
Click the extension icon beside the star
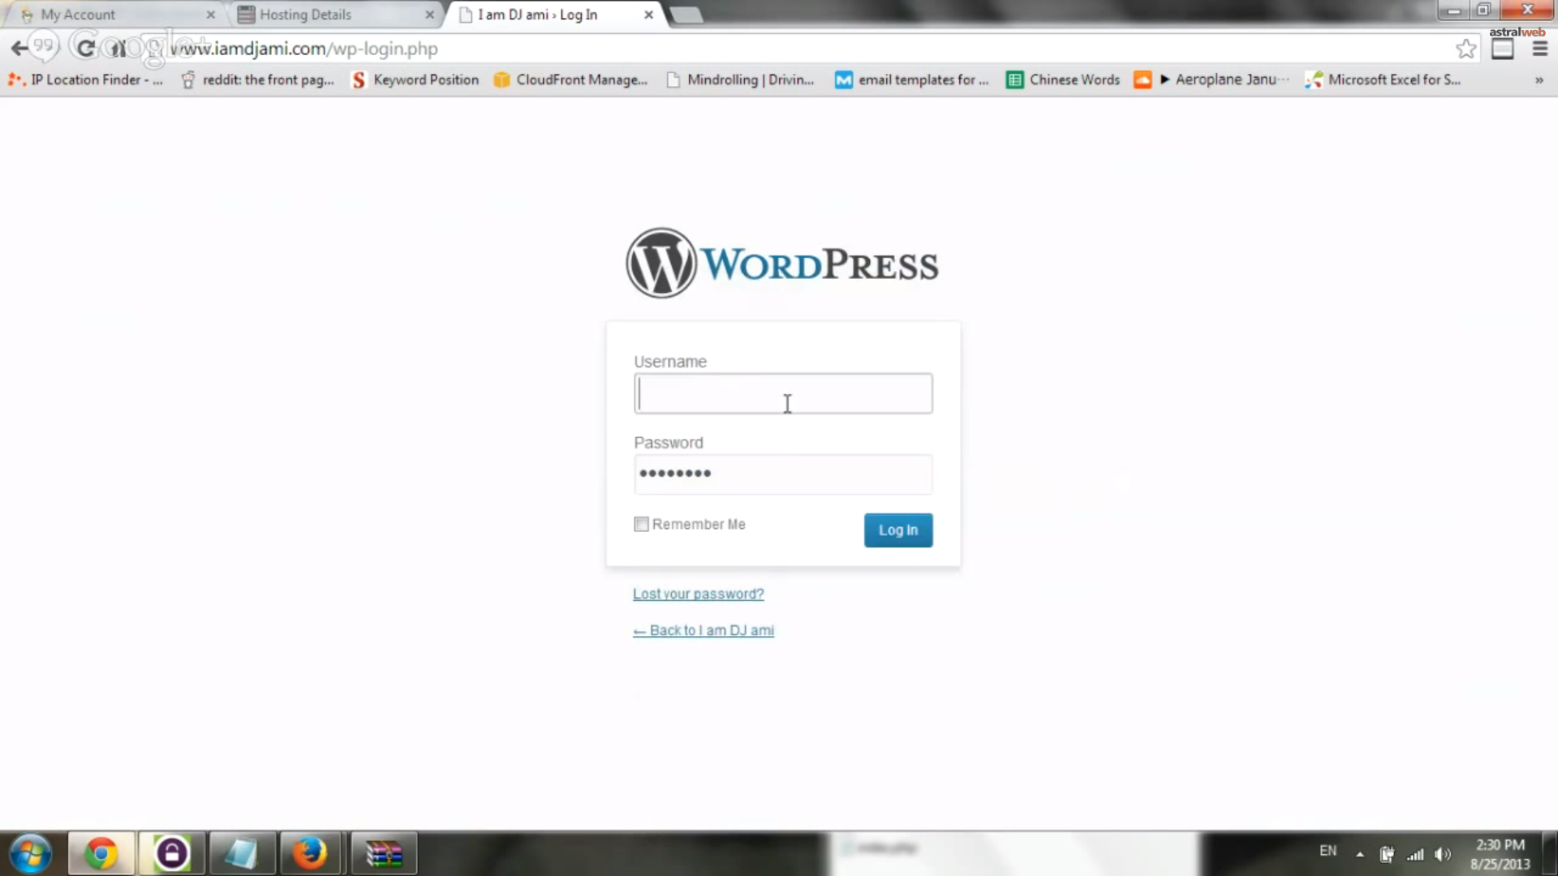coord(1503,49)
